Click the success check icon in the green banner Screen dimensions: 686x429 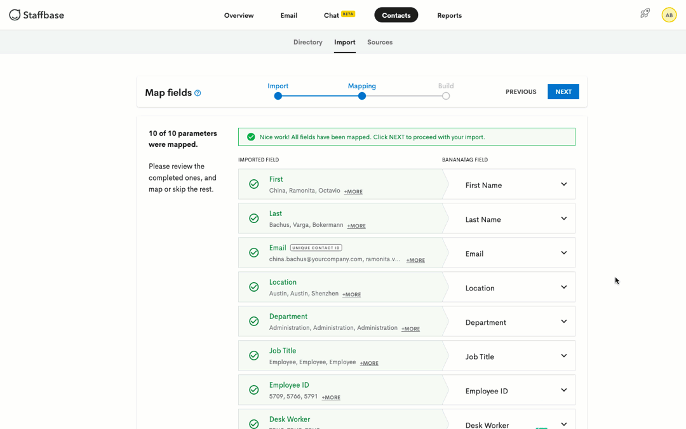251,137
